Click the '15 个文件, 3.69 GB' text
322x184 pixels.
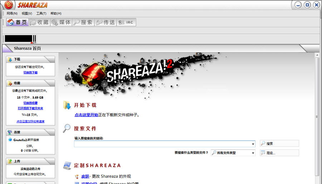[30, 98]
